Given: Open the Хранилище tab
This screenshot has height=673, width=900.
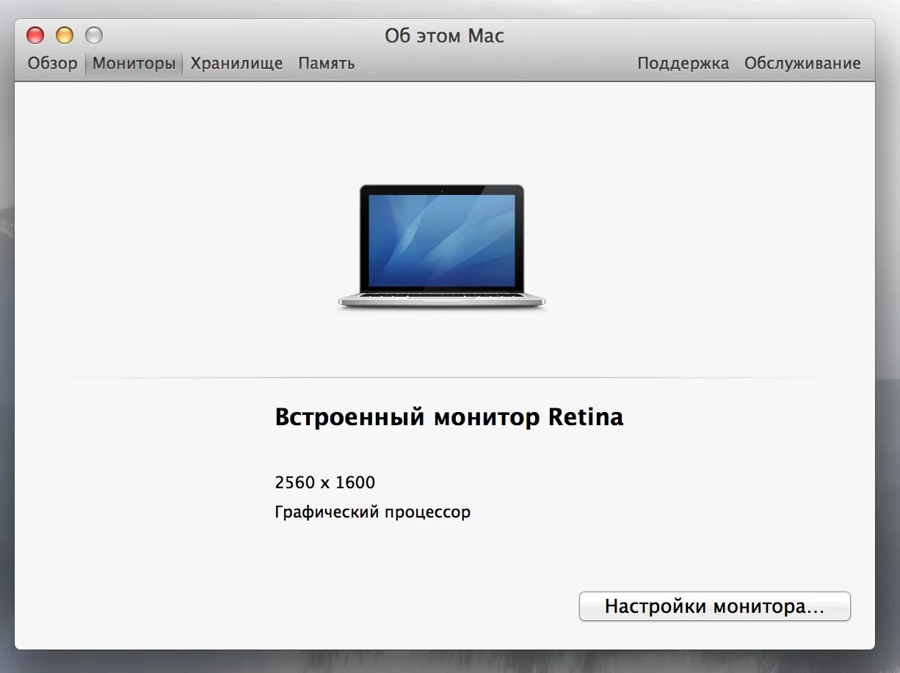Looking at the screenshot, I should click(x=236, y=64).
